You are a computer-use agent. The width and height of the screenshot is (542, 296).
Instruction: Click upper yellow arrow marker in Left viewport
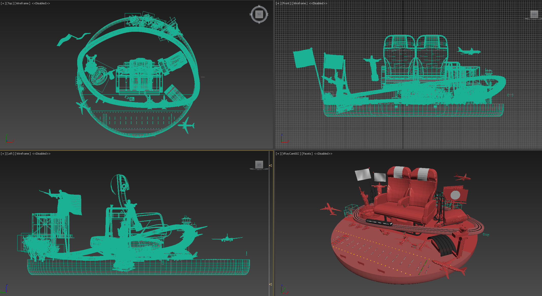pos(270,166)
